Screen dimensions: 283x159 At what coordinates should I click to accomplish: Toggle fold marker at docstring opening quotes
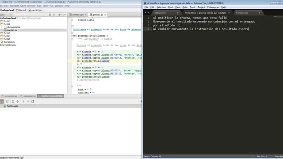point(72,39)
